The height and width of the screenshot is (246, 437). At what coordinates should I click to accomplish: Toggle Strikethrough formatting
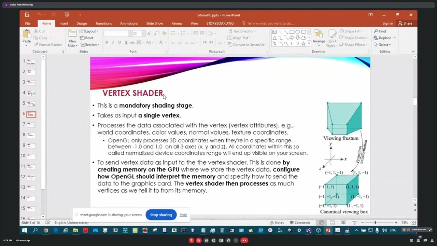click(x=132, y=42)
